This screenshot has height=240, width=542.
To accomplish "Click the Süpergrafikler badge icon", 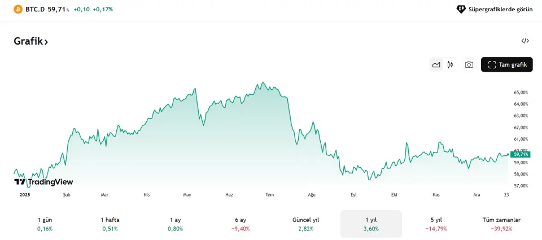I will point(461,10).
